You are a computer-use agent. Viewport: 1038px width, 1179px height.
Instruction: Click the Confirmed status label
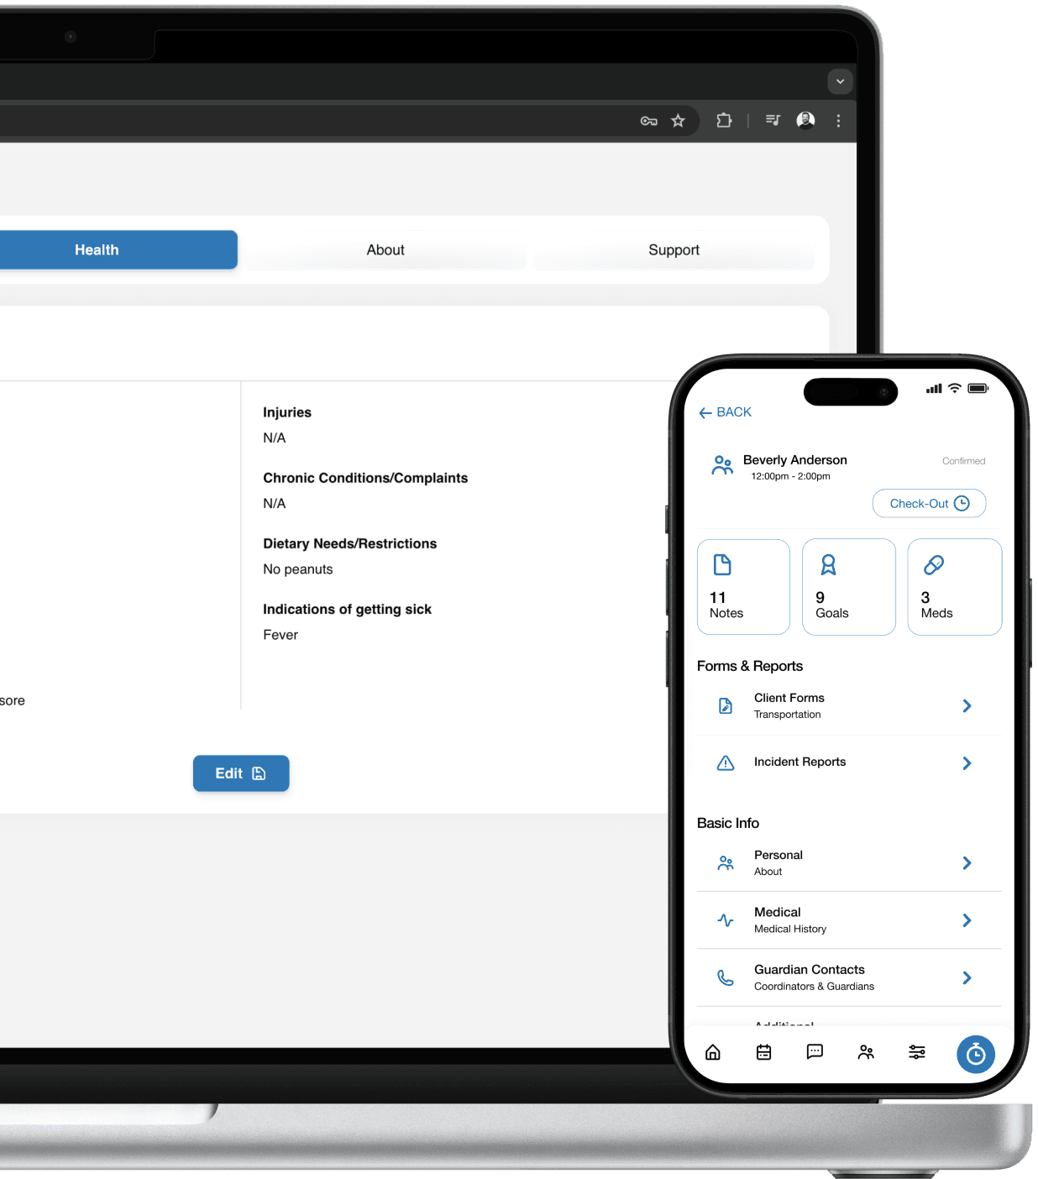pyautogui.click(x=963, y=461)
